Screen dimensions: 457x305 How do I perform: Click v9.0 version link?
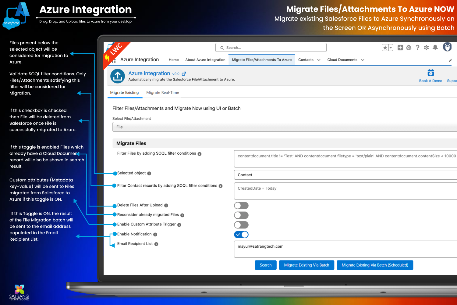176,74
